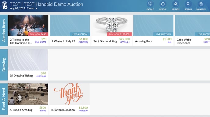210x117 pixels.
Task: Click the Handbid logo icon
Action: (5, 5)
